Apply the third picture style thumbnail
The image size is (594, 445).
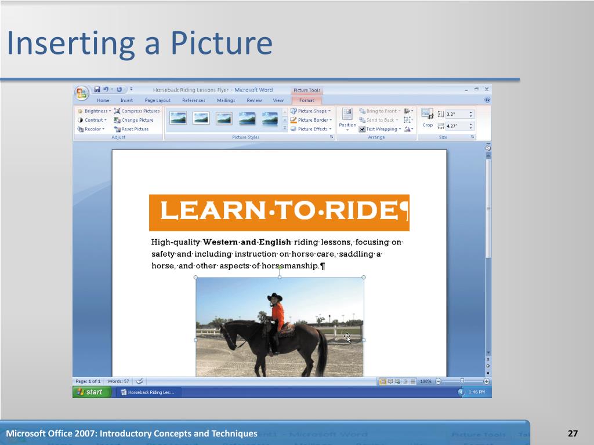[x=224, y=118]
